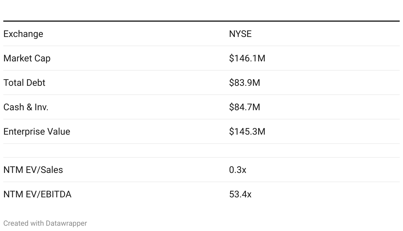Select the $83.9M total debt value
The width and height of the screenshot is (403, 231).
pos(244,83)
